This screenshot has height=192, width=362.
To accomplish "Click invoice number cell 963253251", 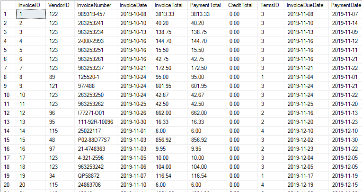I will 96,50.
